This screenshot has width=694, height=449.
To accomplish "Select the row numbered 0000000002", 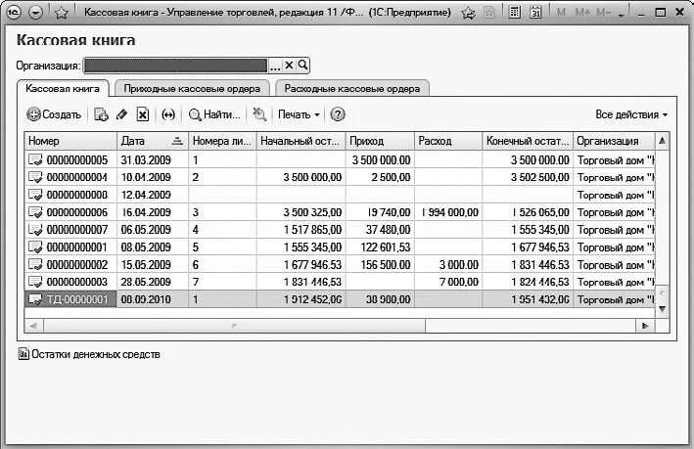I will click(x=340, y=264).
